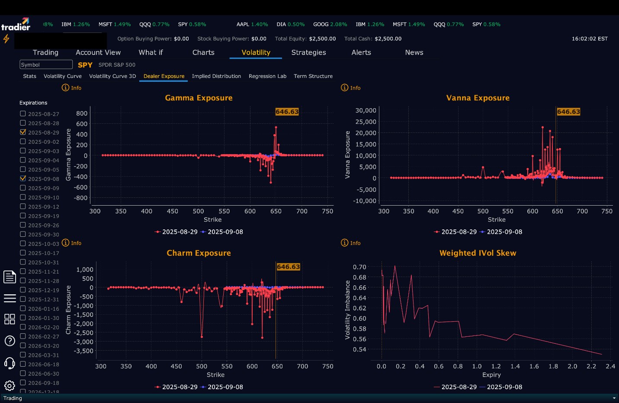Select the Volatility main tab

pos(256,52)
